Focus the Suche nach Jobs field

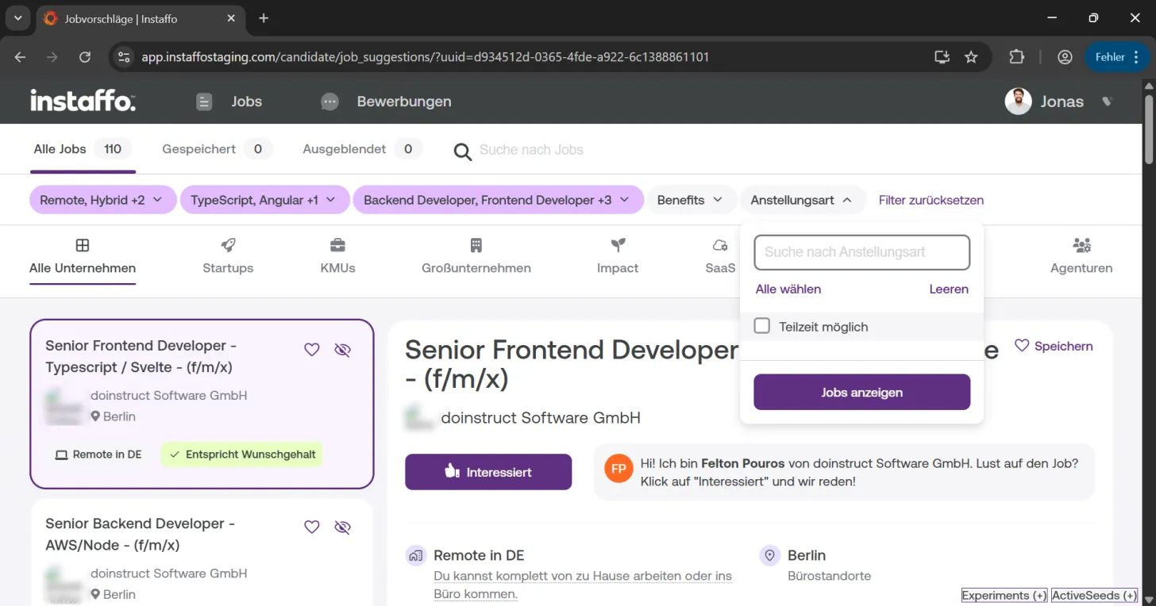pyautogui.click(x=531, y=150)
